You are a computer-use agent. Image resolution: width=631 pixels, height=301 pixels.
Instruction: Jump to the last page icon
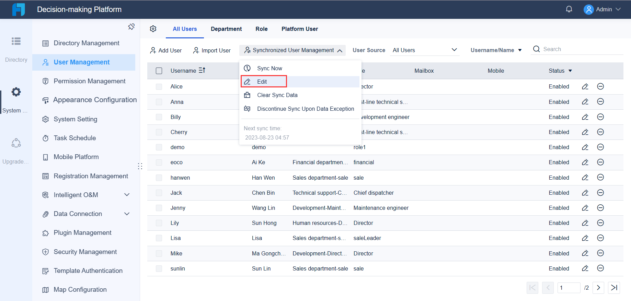tap(614, 288)
